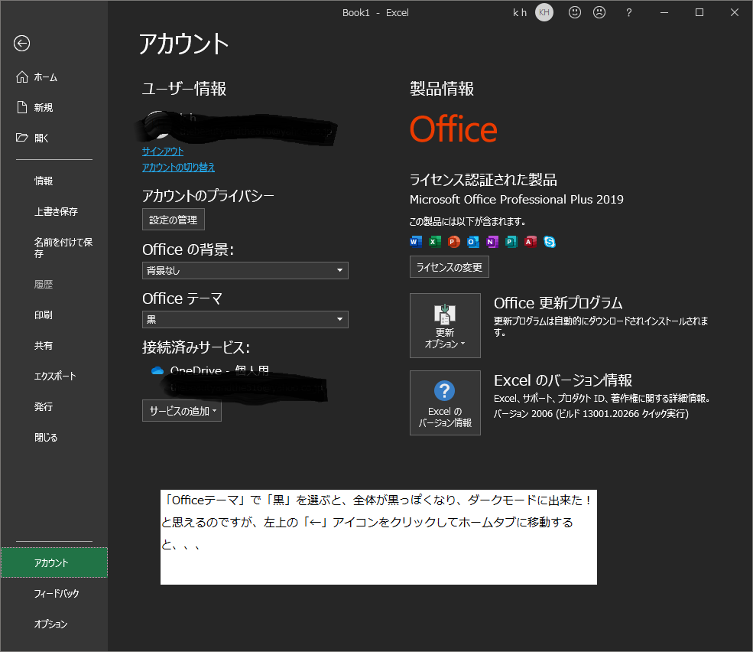
Task: Minimize the Excel window
Action: click(x=664, y=12)
